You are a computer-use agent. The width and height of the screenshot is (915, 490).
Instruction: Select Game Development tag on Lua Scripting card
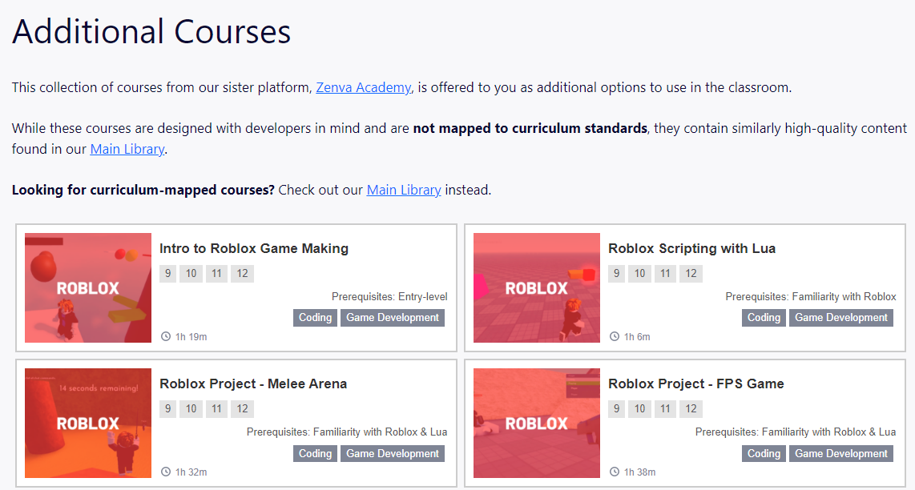(841, 317)
